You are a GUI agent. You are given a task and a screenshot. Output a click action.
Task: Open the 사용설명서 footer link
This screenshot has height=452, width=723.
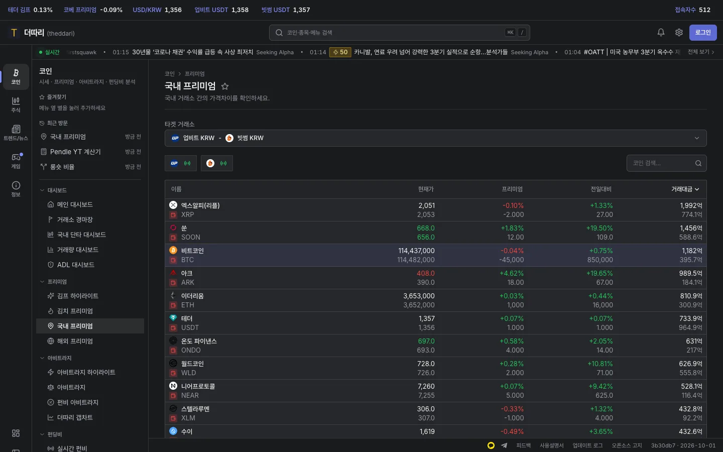[x=552, y=445]
